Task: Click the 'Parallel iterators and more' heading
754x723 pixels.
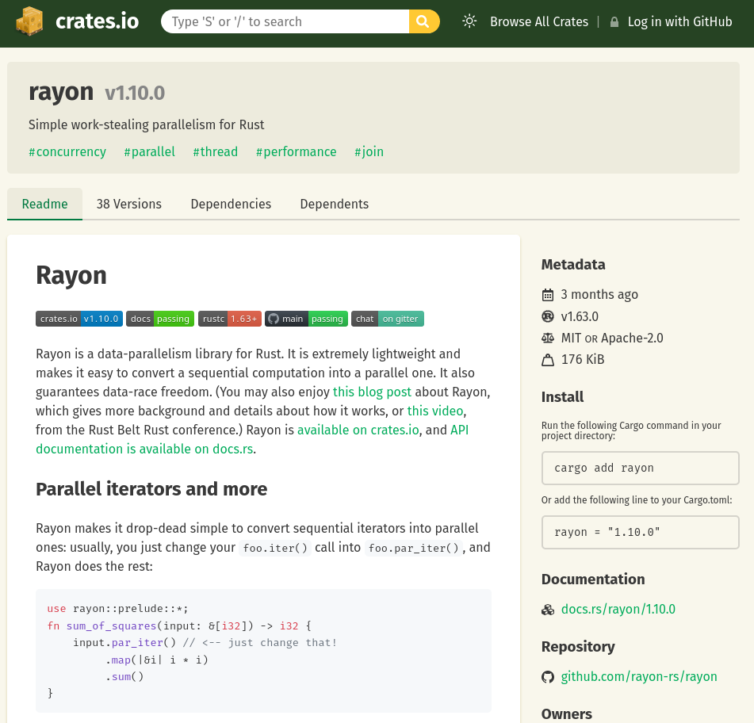Action: click(151, 489)
